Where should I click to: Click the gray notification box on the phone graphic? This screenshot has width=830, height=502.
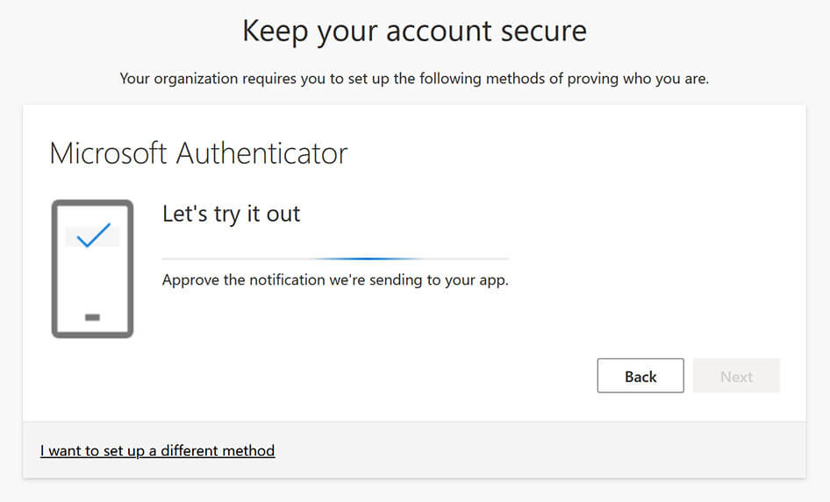(x=92, y=236)
